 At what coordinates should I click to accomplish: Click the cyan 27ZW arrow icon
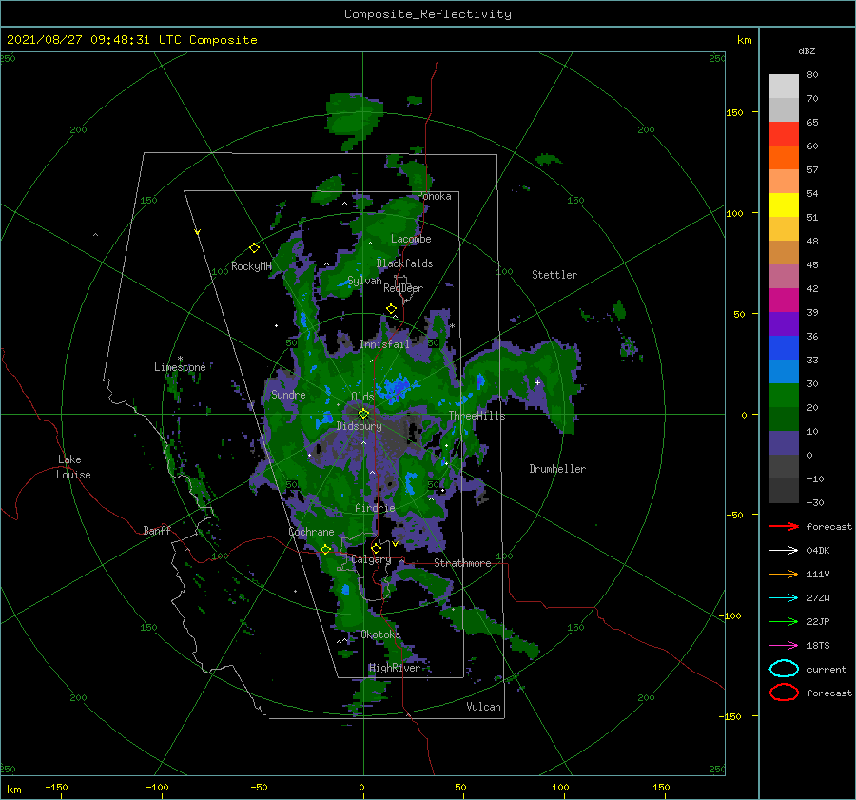pos(784,598)
